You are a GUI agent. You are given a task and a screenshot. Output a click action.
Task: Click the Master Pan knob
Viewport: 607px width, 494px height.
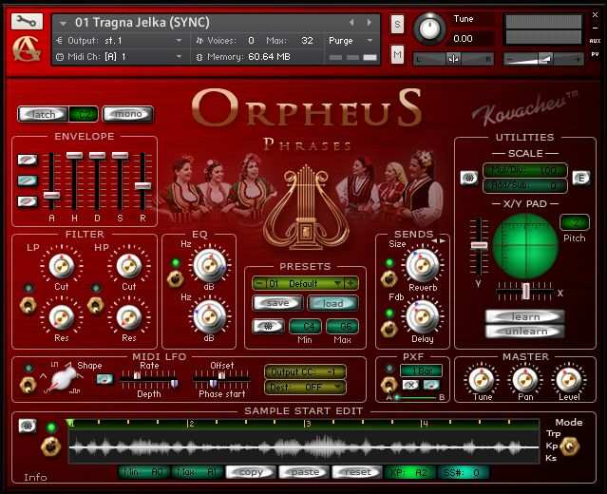tap(525, 380)
